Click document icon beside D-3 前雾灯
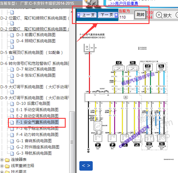 [x=12, y=35]
